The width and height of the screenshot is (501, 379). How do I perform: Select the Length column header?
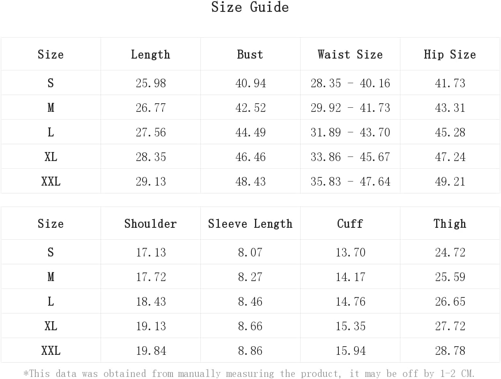point(151,54)
